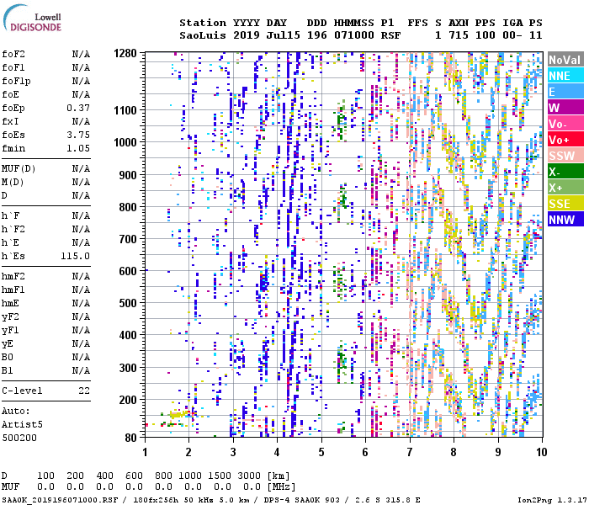Select the SSW light pink legend entry
Image resolution: width=589 pixels, height=505 pixels.
pyautogui.click(x=565, y=156)
